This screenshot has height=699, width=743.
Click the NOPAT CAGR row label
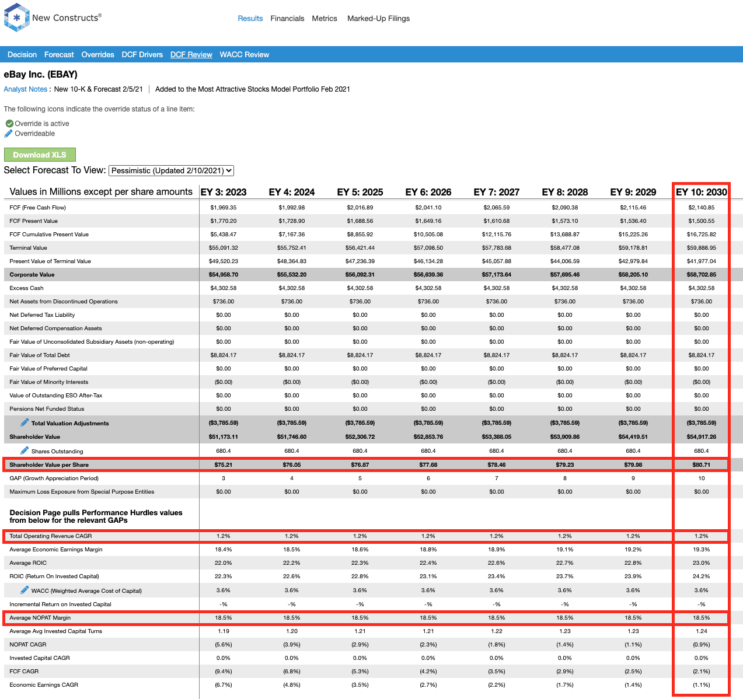[x=28, y=645]
